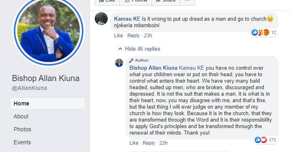Click the Author pen badge icon
290x152 pixels.
coord(131,60)
